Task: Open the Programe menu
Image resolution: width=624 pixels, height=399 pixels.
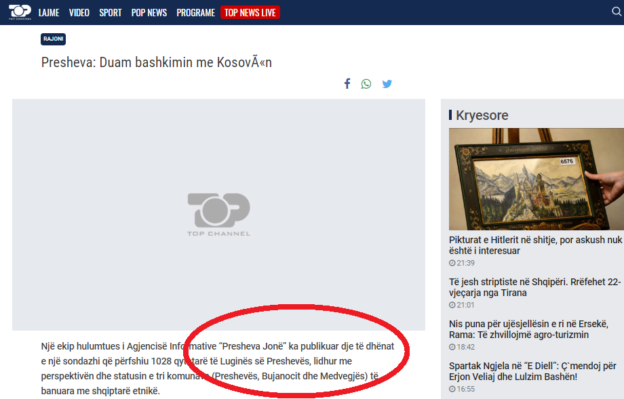Action: coord(195,13)
